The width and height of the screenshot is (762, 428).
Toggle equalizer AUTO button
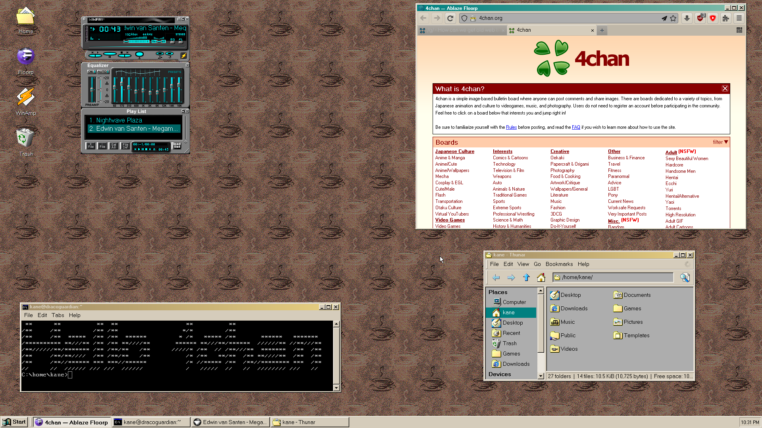click(103, 72)
